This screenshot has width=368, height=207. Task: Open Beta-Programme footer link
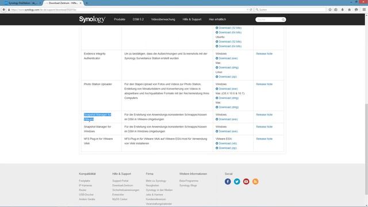(189, 181)
